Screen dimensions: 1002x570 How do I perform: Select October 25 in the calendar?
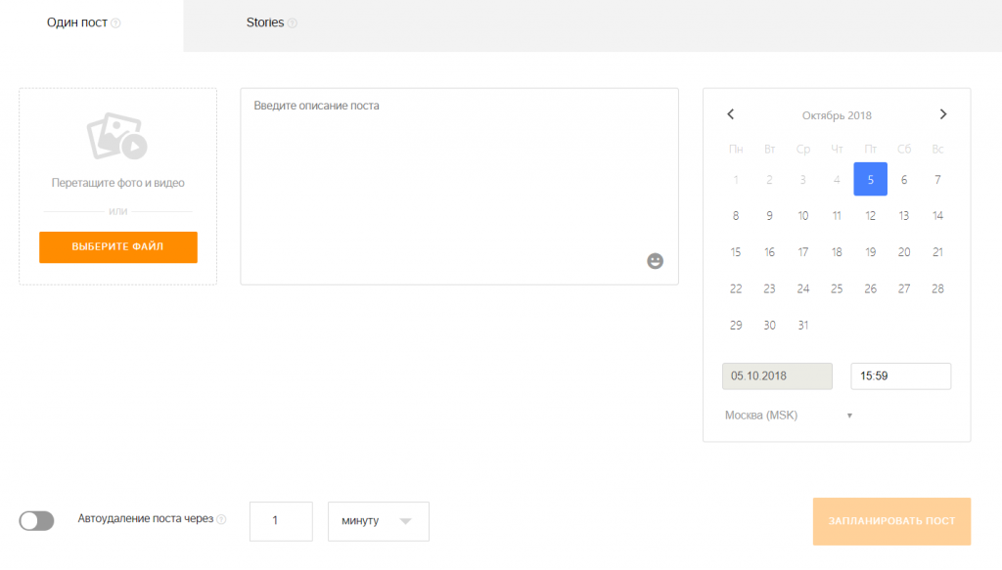point(837,288)
